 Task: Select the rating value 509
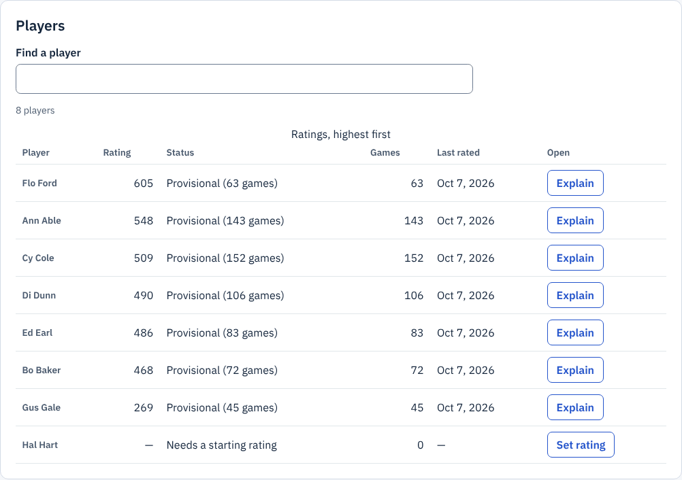(x=144, y=258)
